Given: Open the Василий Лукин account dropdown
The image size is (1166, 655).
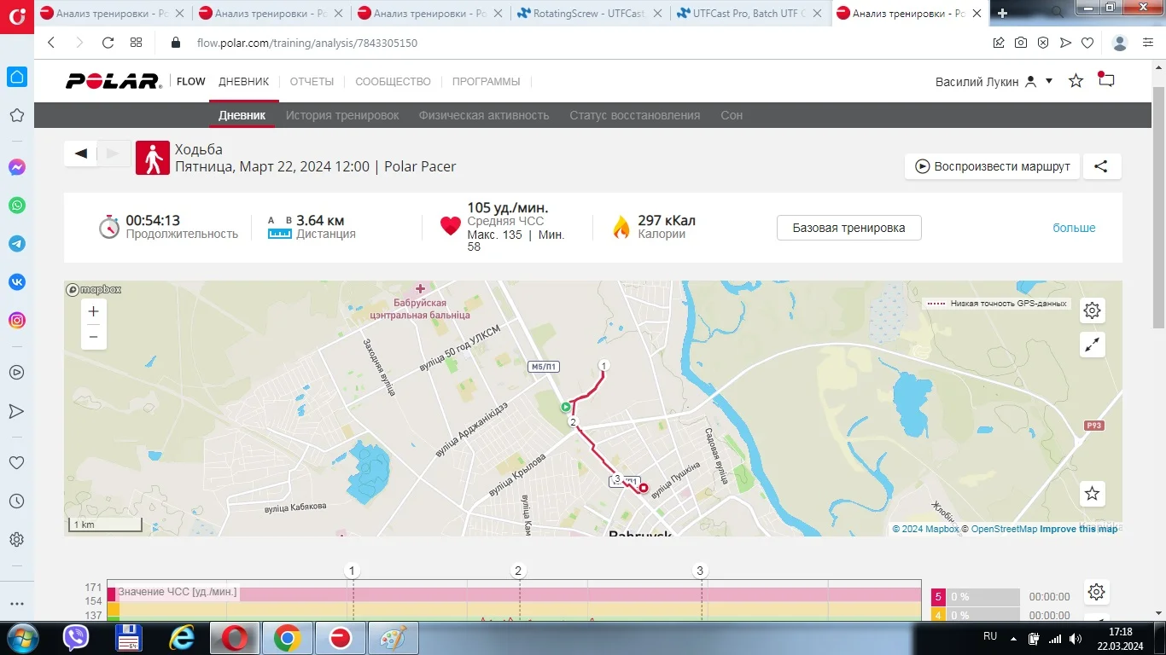Looking at the screenshot, I should [x=994, y=82].
